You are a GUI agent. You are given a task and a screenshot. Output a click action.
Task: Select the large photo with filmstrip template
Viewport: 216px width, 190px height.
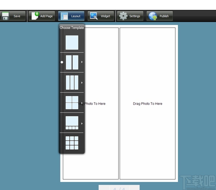[x=72, y=122]
